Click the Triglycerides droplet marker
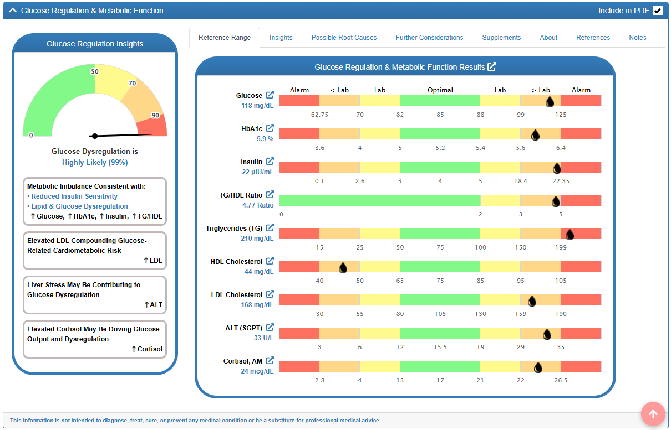Image resolution: width=671 pixels, height=430 pixels. (570, 235)
